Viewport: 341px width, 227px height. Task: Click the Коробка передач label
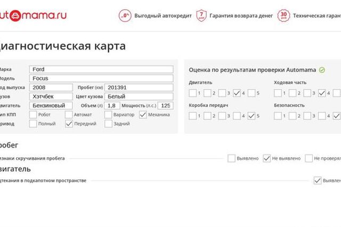(208, 105)
